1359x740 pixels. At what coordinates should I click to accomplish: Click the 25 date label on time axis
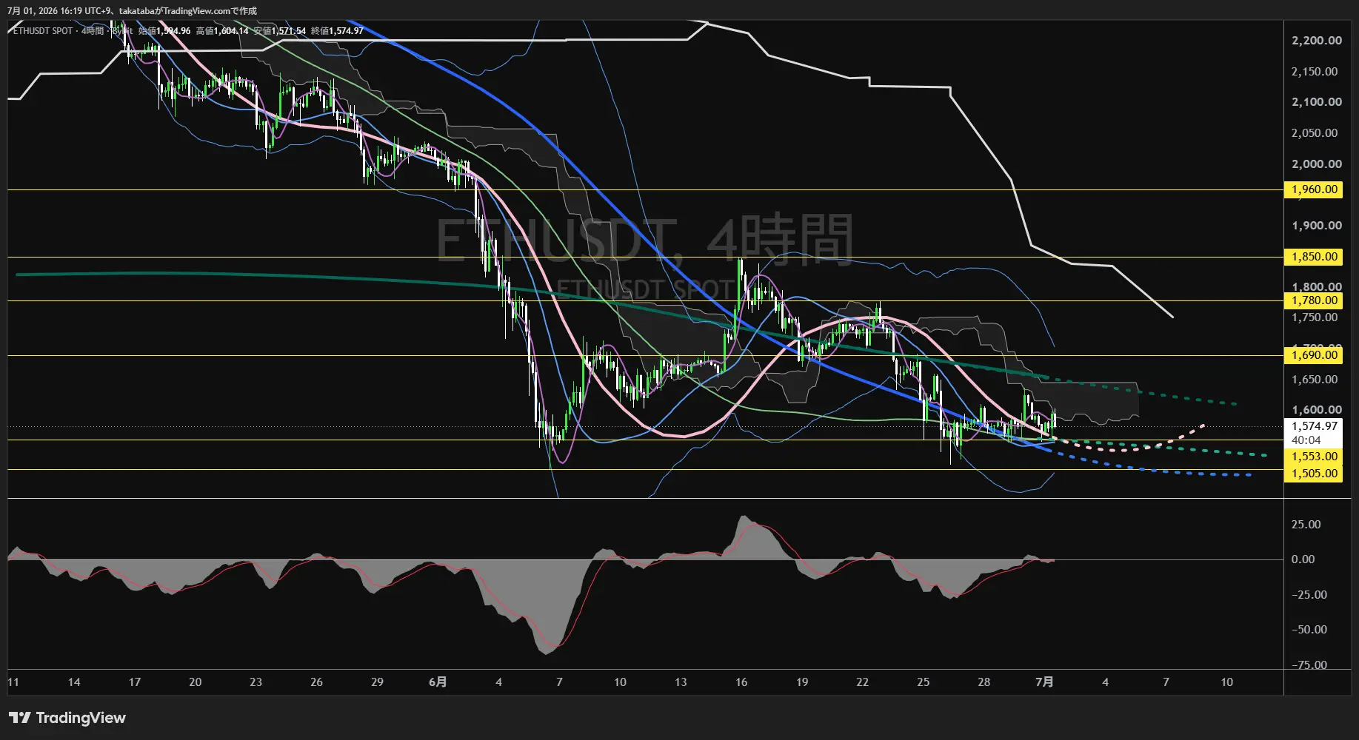pos(924,682)
